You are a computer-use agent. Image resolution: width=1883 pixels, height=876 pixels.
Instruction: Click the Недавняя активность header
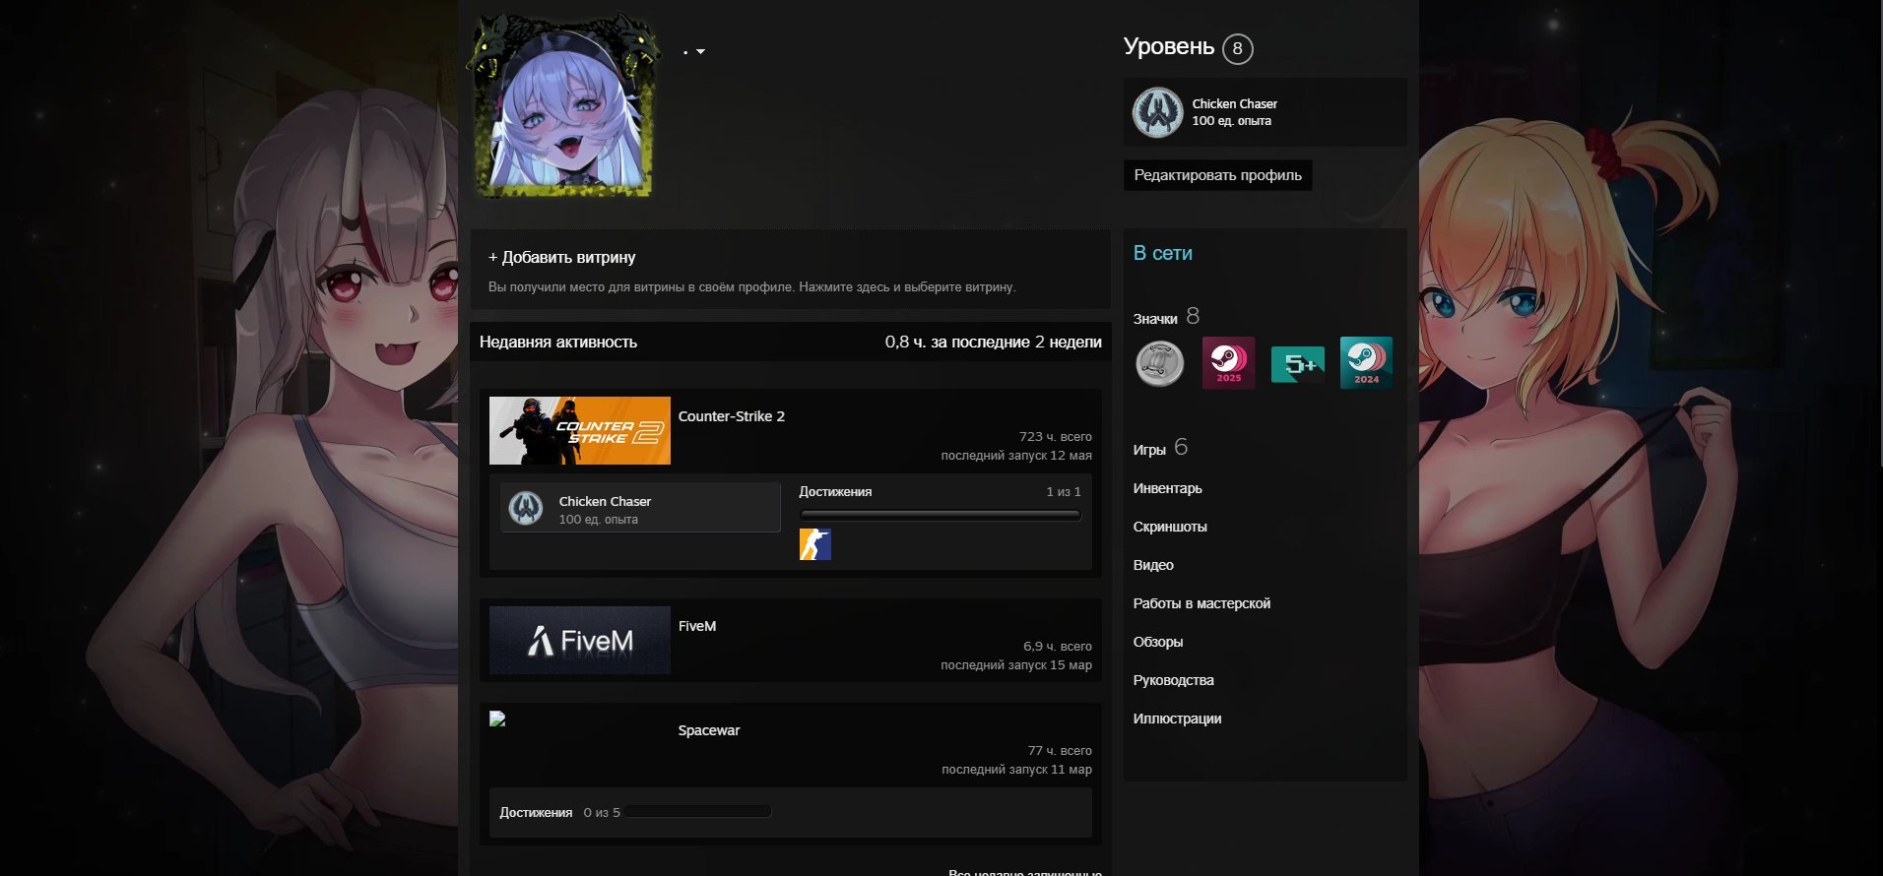point(558,343)
